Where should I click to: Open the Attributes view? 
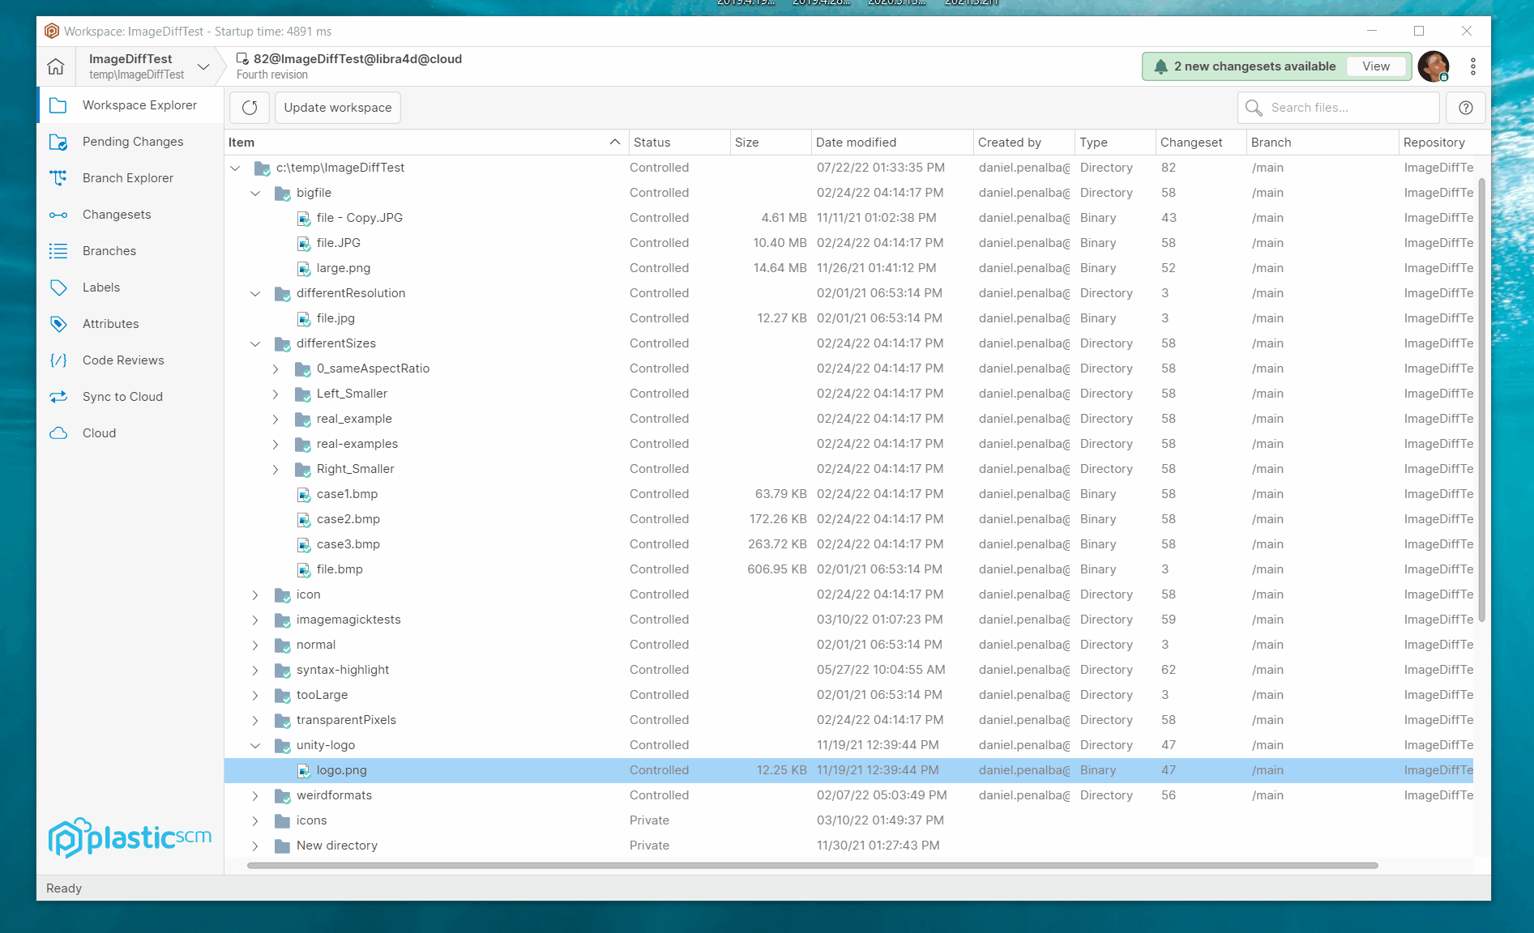pyautogui.click(x=109, y=323)
